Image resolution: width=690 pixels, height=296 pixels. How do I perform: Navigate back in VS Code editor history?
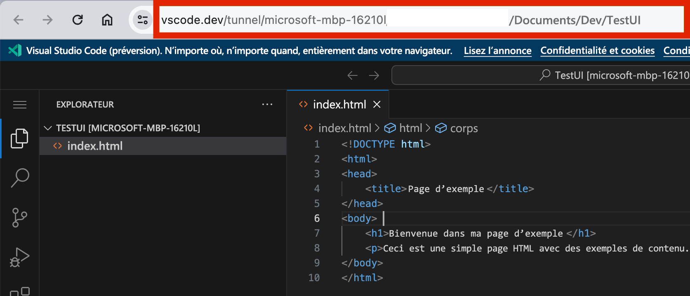[352, 75]
